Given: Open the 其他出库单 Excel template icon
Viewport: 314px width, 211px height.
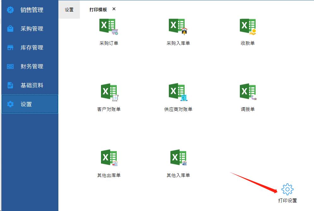Looking at the screenshot, I should 109,157.
